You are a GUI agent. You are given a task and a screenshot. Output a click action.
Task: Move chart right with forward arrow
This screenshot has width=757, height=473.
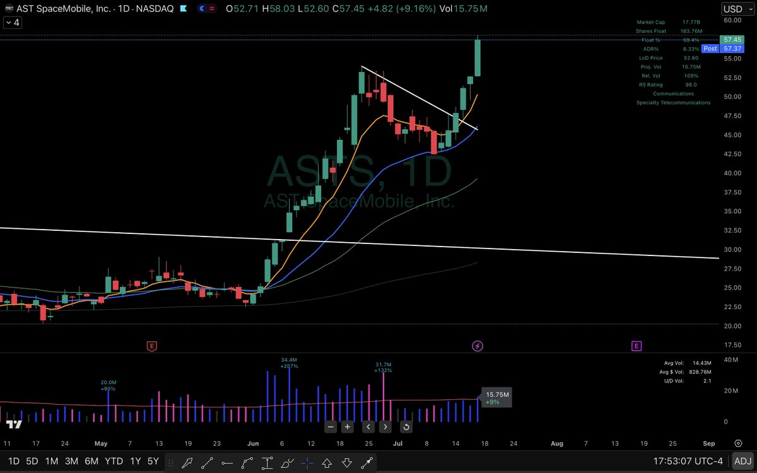click(385, 427)
